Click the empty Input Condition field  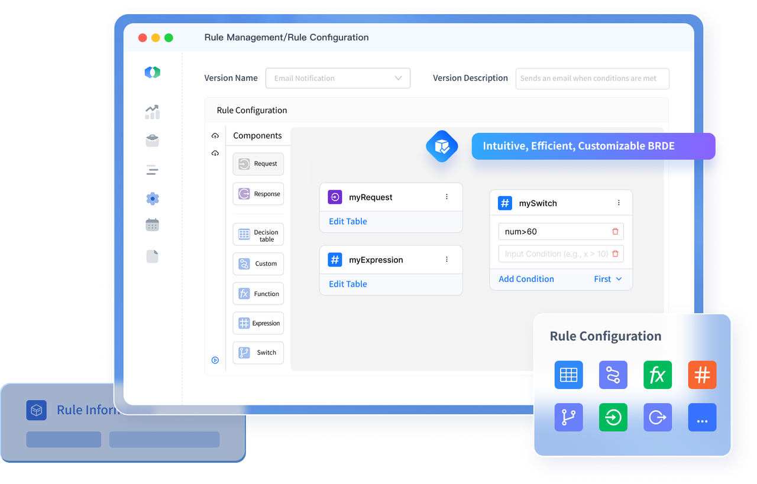(554, 254)
